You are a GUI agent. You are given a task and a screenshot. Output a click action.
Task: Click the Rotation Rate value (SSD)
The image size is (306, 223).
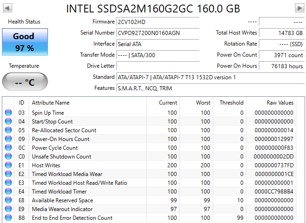click(x=282, y=44)
